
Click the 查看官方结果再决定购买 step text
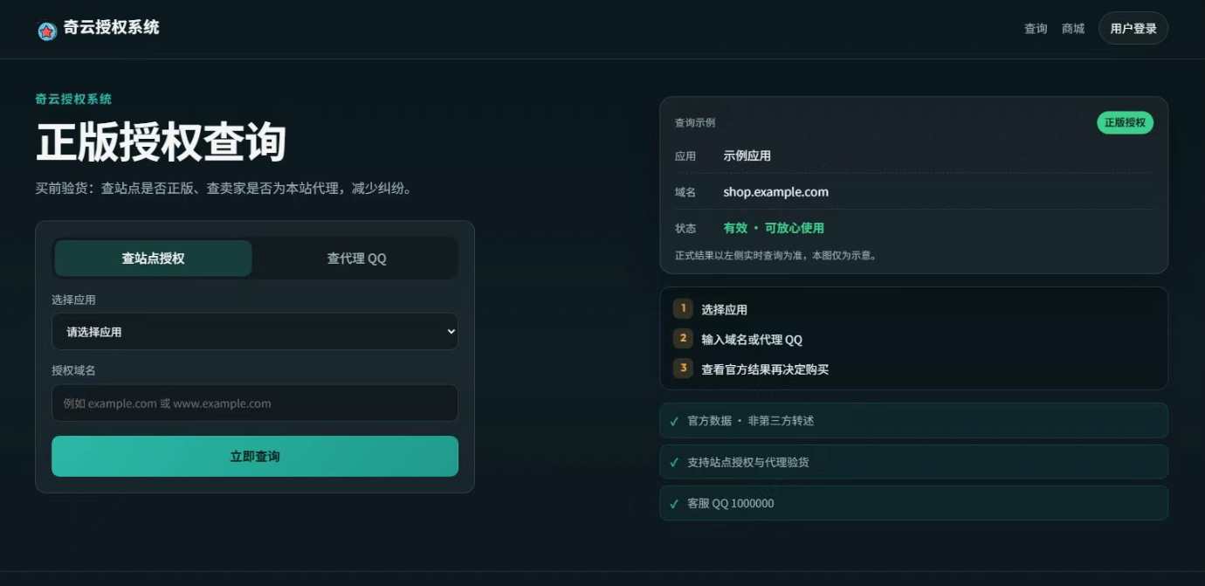coord(765,369)
